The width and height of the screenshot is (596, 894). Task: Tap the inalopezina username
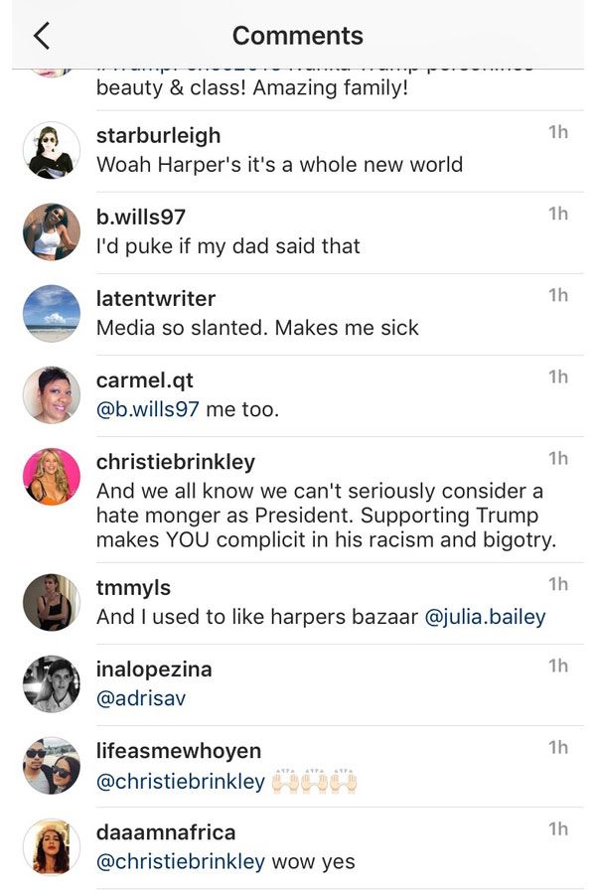coord(154,670)
